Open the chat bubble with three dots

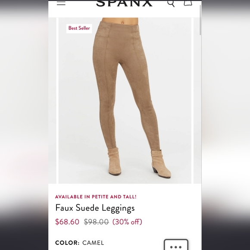pos(176,244)
